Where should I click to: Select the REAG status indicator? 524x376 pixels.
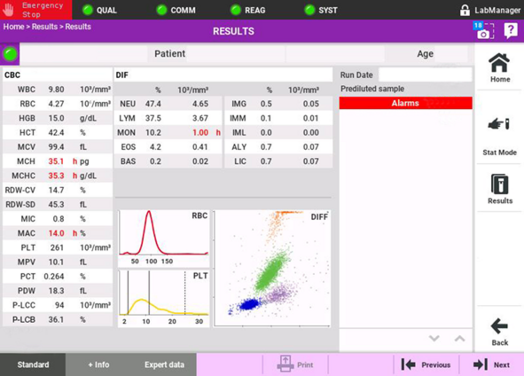pyautogui.click(x=235, y=10)
